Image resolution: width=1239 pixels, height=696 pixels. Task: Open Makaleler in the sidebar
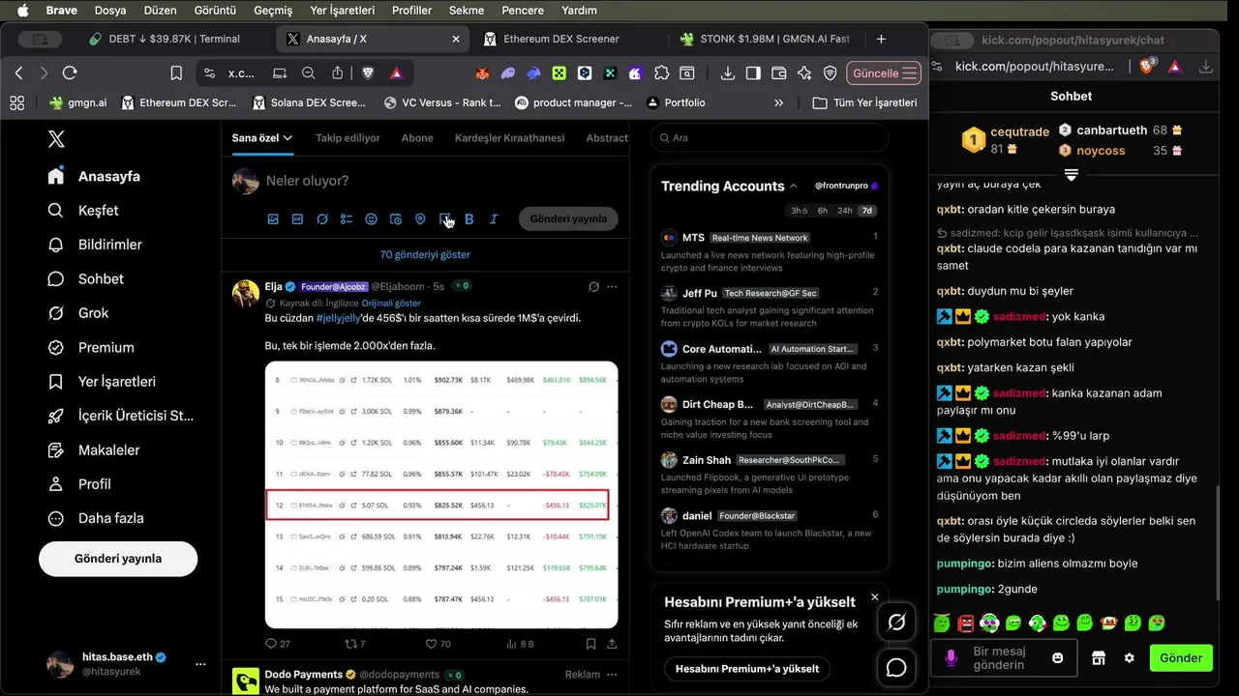pos(93,450)
